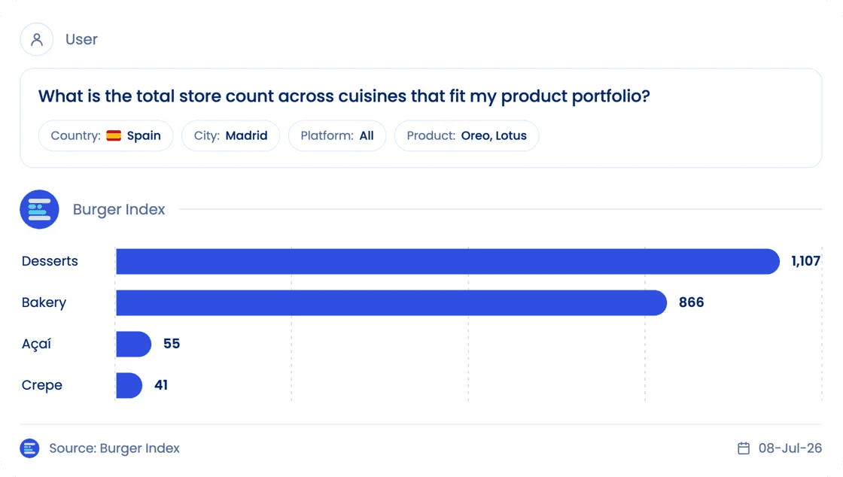Click the calendar icon beside the date
Screen dimensions: 843x477
pos(744,448)
